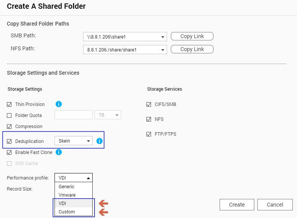Click the Deduplication info icon
The image size is (297, 218).
[100, 141]
